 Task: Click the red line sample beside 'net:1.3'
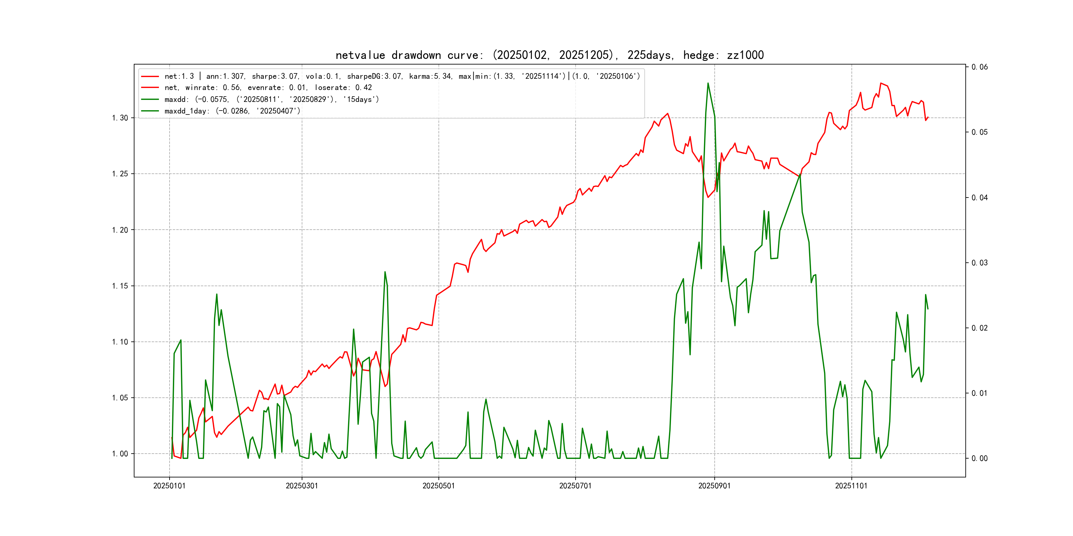coord(150,76)
